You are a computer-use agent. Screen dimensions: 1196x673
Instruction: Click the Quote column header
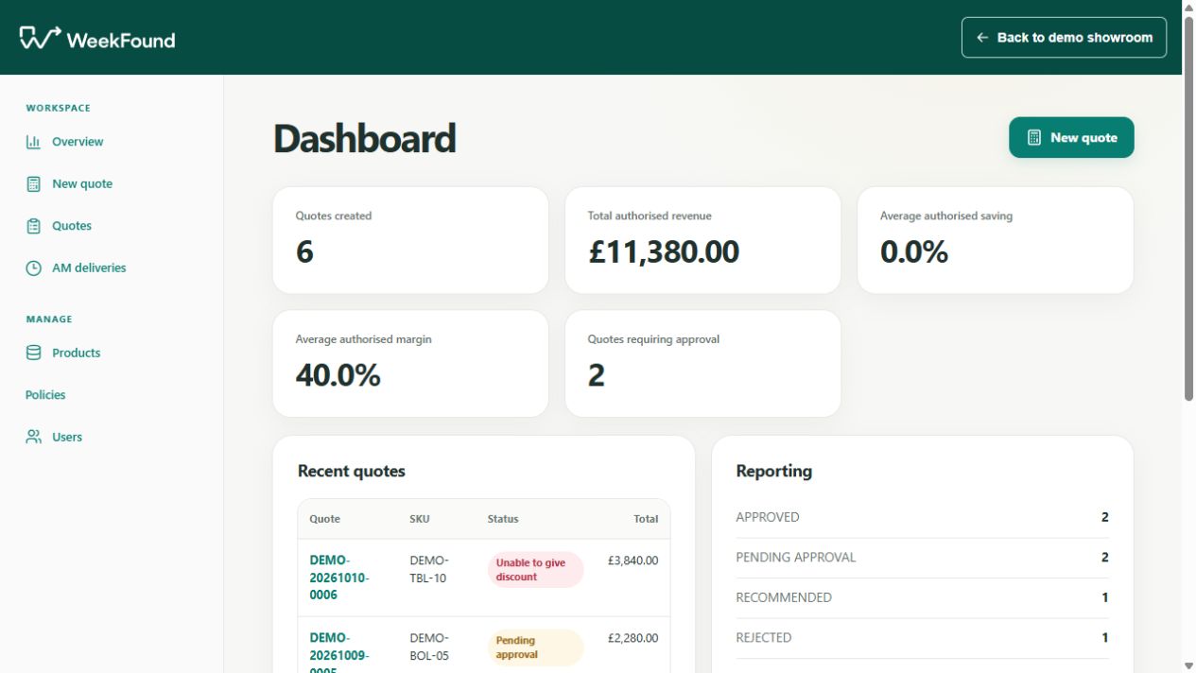pyautogui.click(x=324, y=519)
